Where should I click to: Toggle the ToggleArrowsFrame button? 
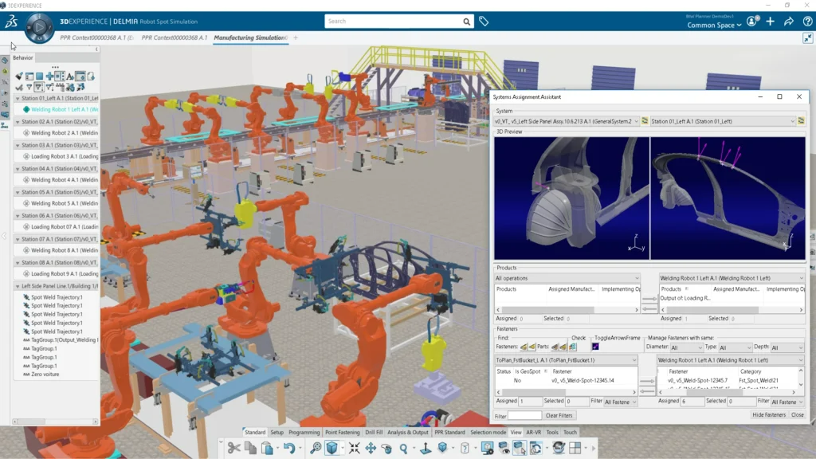coord(595,347)
